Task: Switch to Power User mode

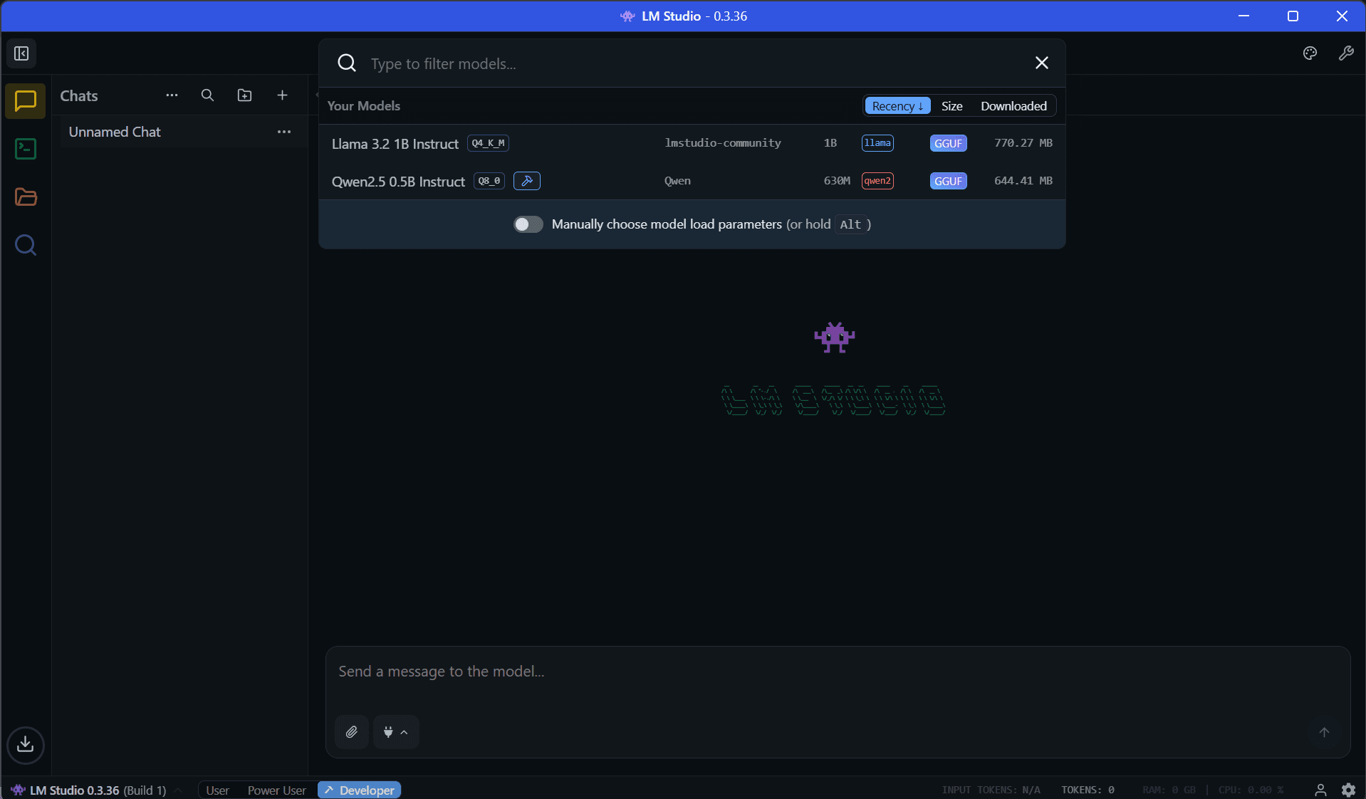Action: (x=276, y=790)
